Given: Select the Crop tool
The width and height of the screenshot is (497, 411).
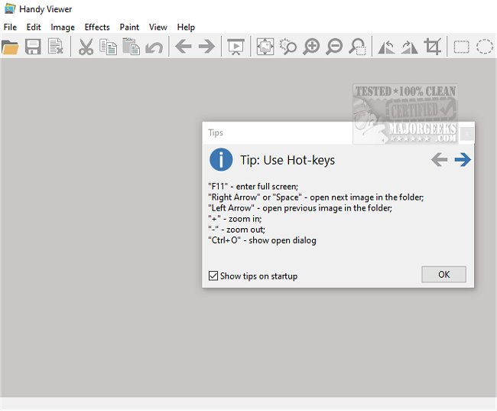Looking at the screenshot, I should (x=433, y=47).
